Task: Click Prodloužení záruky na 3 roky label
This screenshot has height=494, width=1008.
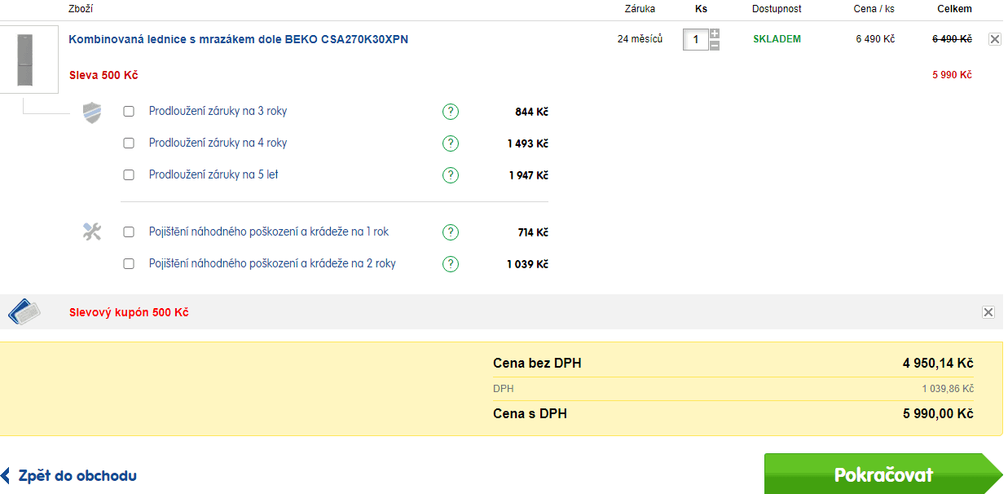Action: pyautogui.click(x=218, y=112)
